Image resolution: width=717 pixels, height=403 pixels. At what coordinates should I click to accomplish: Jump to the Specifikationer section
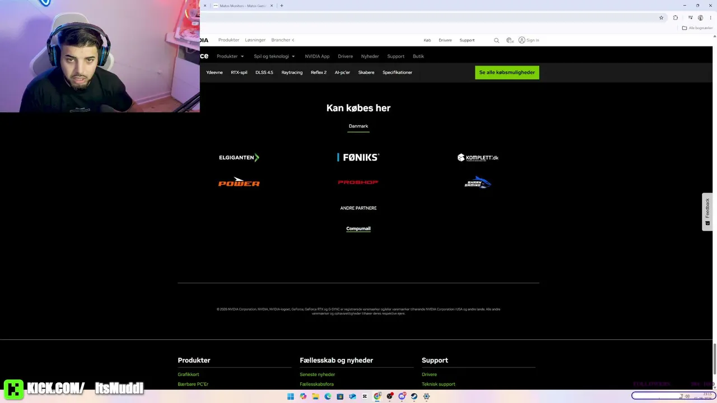point(398,73)
